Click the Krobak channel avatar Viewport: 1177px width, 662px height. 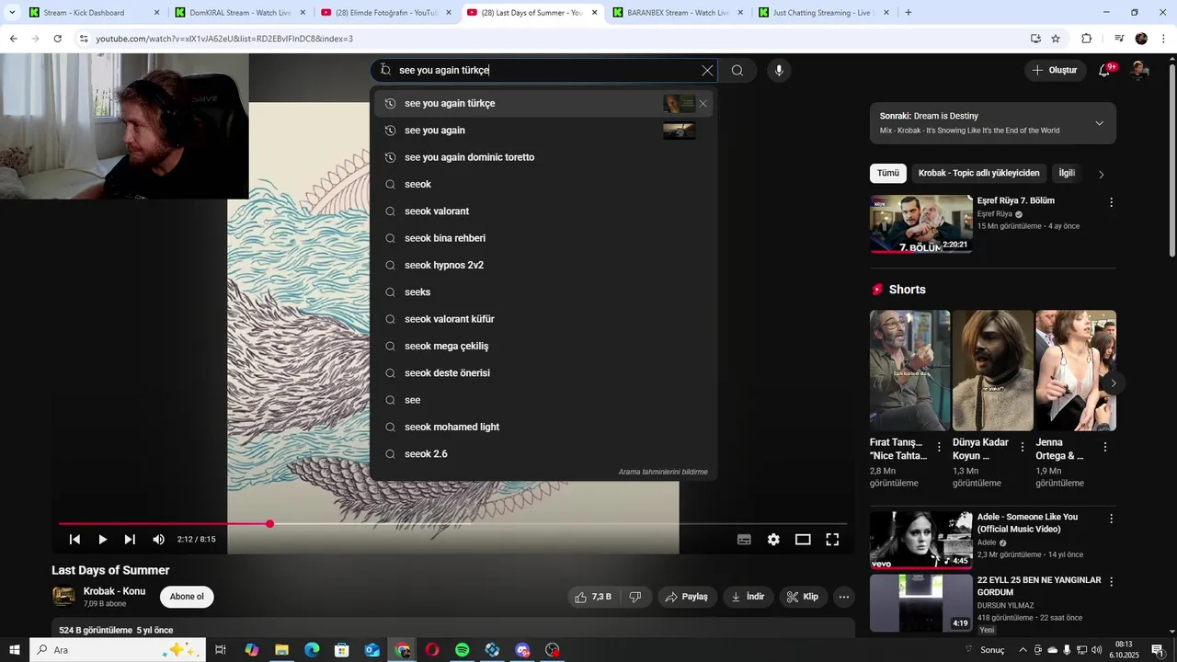(63, 597)
